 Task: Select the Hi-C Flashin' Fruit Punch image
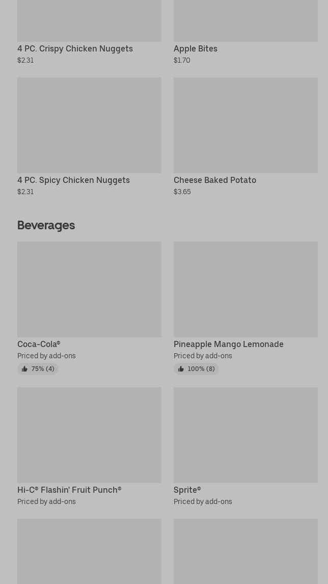click(x=89, y=435)
